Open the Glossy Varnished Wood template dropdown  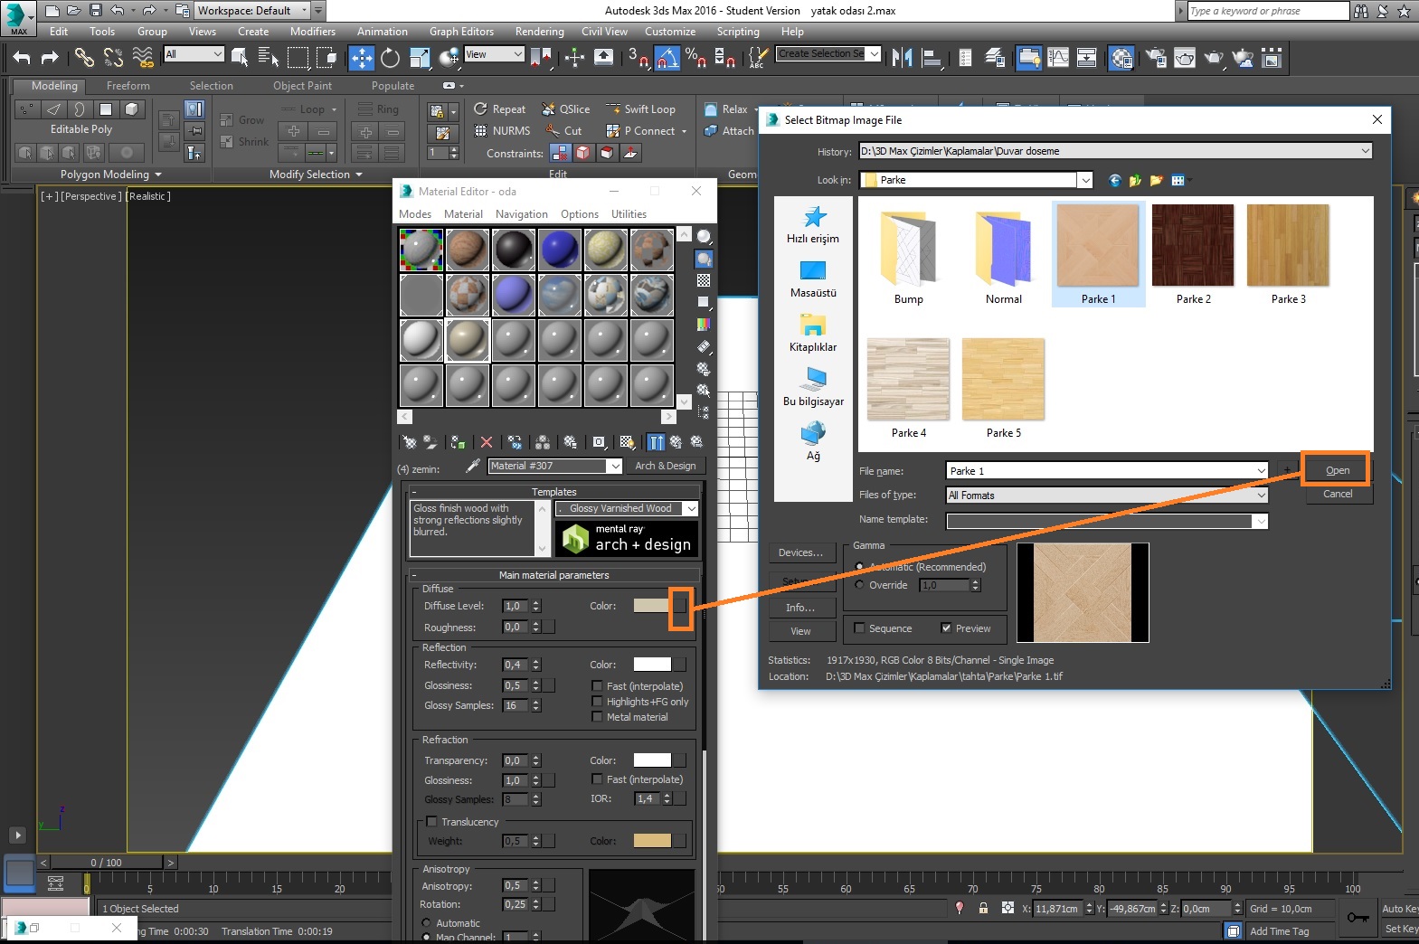pos(691,509)
